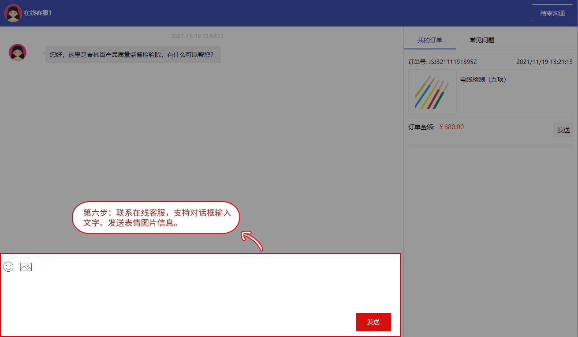Select the 电线检测（五项） product title

click(483, 80)
